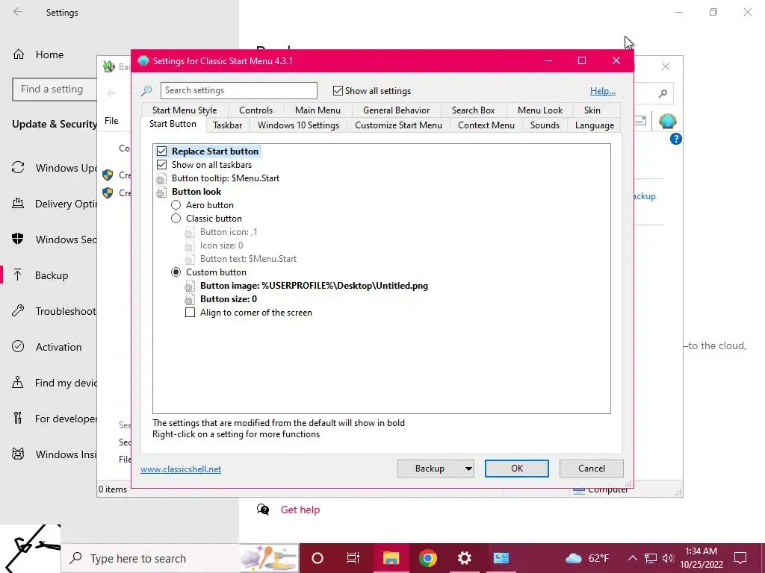This screenshot has height=573, width=765.
Task: Open the Menu Look tab
Action: click(539, 110)
